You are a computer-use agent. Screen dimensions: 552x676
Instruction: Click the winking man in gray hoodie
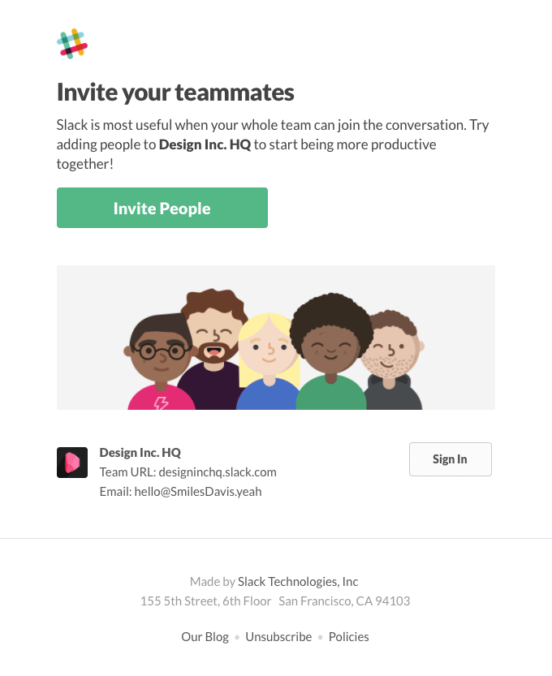pyautogui.click(x=392, y=360)
